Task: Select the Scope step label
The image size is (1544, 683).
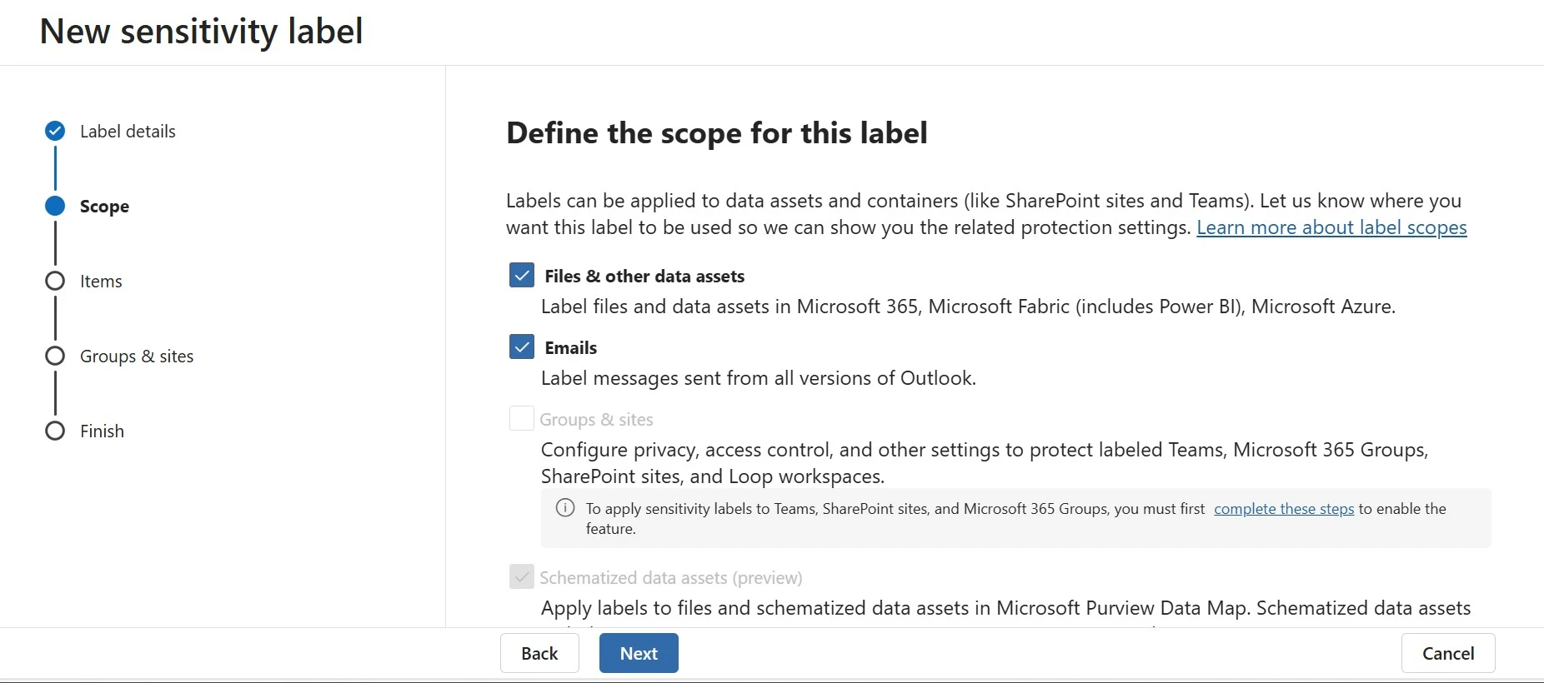Action: (x=104, y=207)
